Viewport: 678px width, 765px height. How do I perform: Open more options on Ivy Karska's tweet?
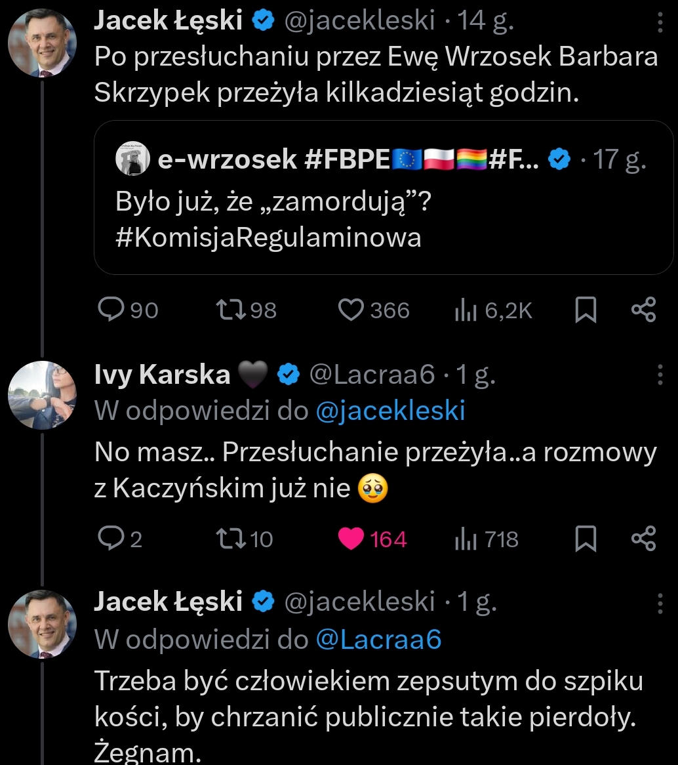coord(660,375)
